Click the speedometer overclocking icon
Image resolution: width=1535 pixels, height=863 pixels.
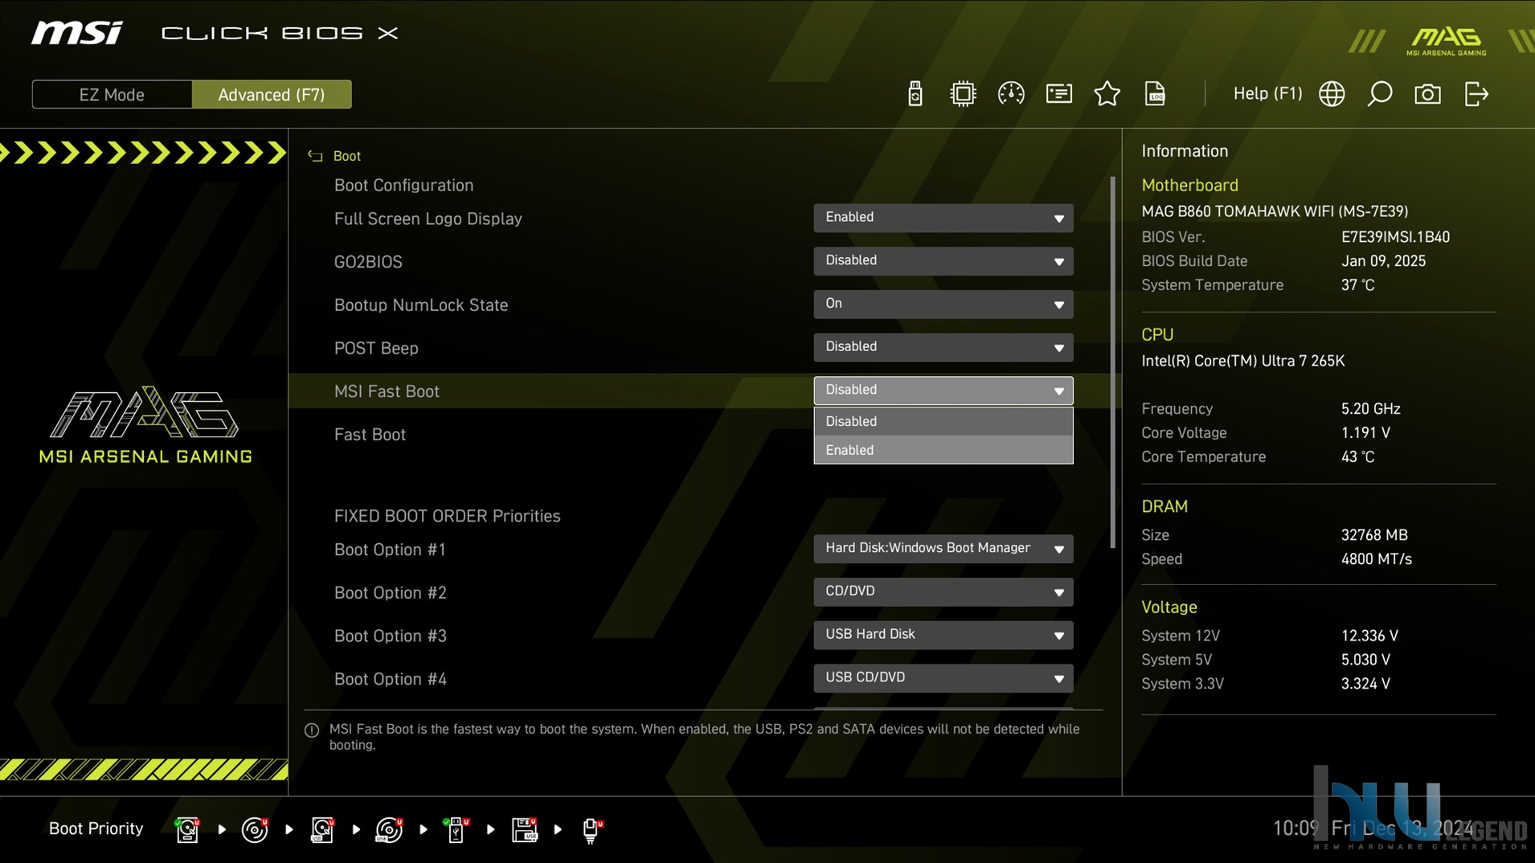1011,94
